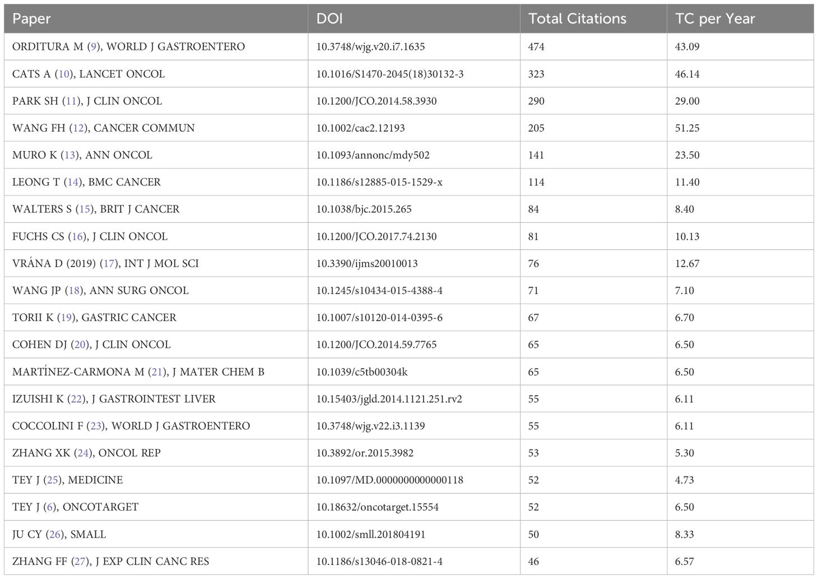The image size is (818, 579).
Task: Click total citations value 205
Action: pos(536,128)
